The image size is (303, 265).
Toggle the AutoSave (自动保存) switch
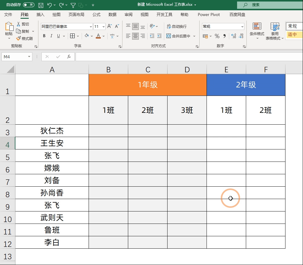click(29, 5)
